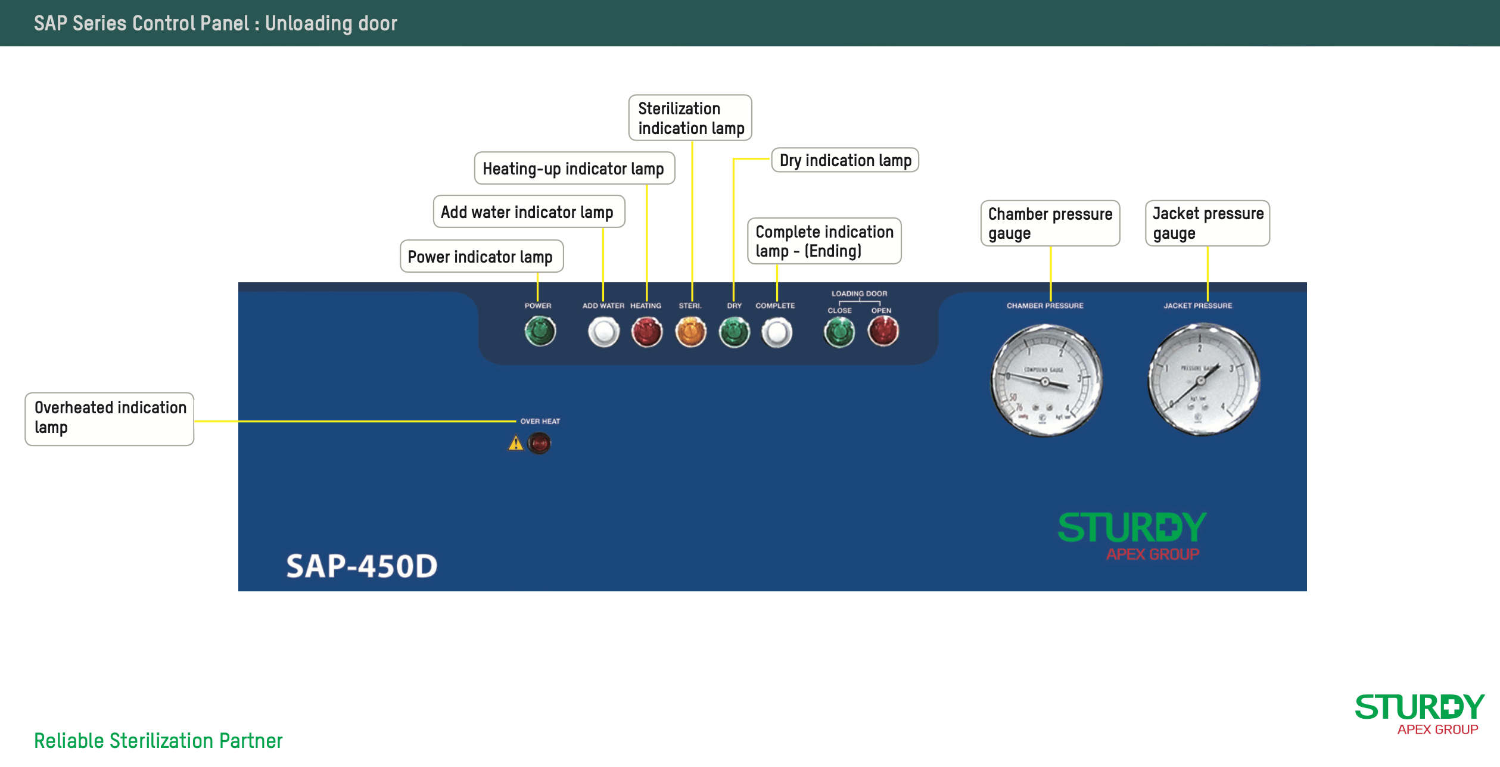Click the LOADING DOOR panel label
The height and width of the screenshot is (767, 1500).
pyautogui.click(x=859, y=294)
